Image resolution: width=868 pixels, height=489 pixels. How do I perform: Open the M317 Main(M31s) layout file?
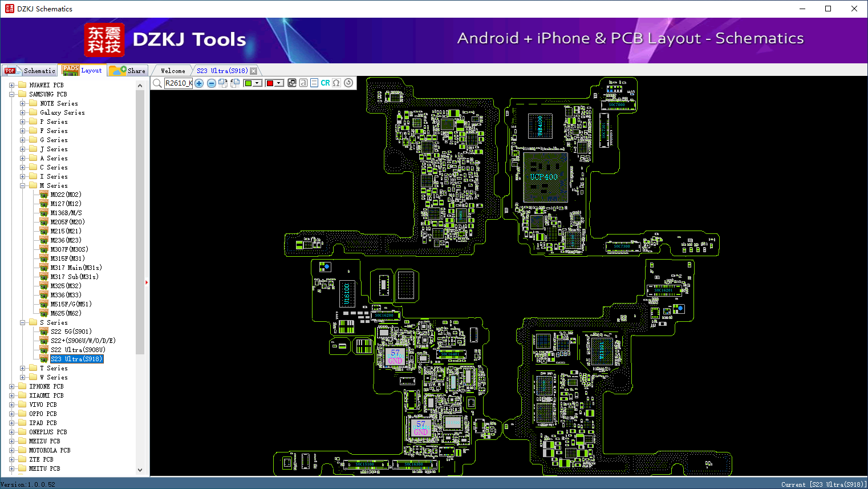coord(76,268)
